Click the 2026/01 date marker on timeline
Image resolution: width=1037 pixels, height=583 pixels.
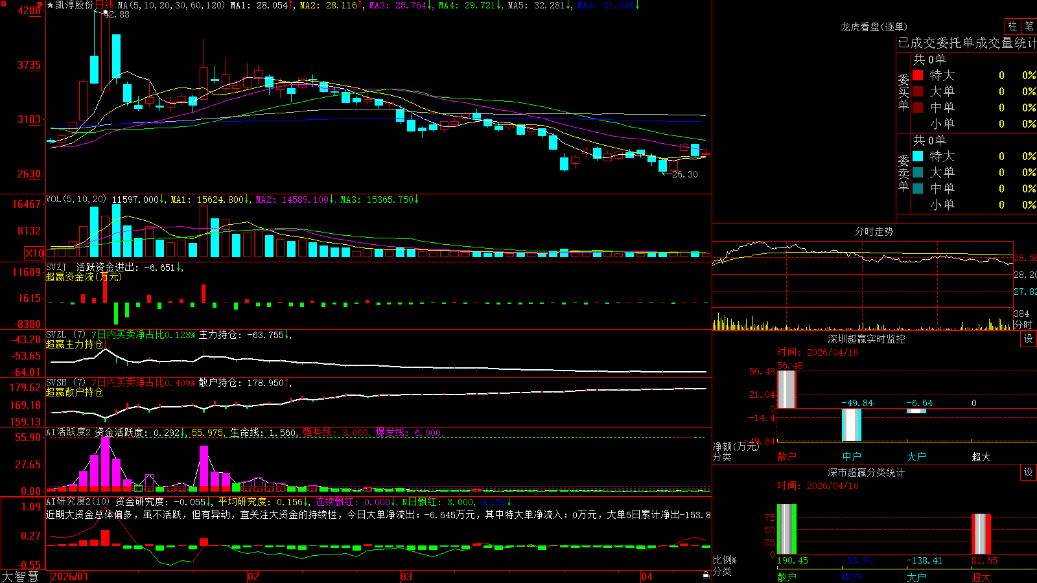pyautogui.click(x=69, y=577)
